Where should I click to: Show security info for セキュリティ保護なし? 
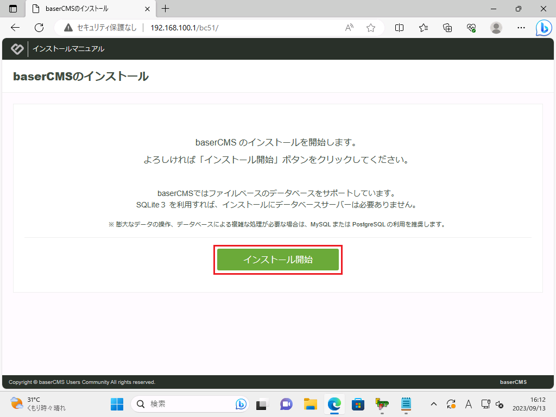100,28
